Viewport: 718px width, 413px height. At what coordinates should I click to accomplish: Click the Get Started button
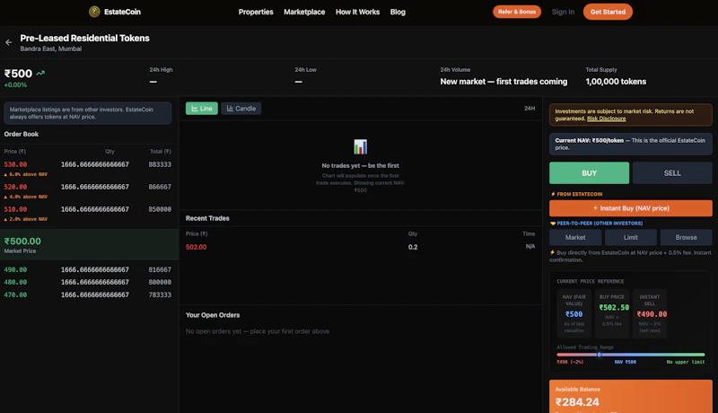[608, 12]
